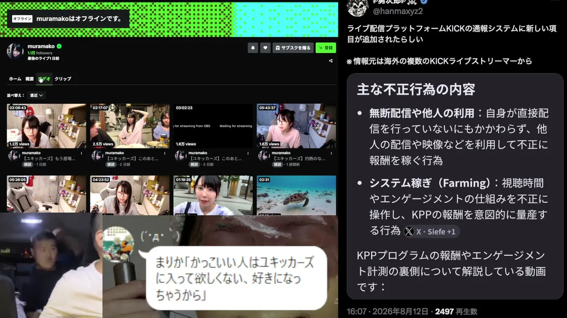Screen dimensions: 567x318
Task: Click muramako's channel profile avatar
Action: [x=15, y=51]
